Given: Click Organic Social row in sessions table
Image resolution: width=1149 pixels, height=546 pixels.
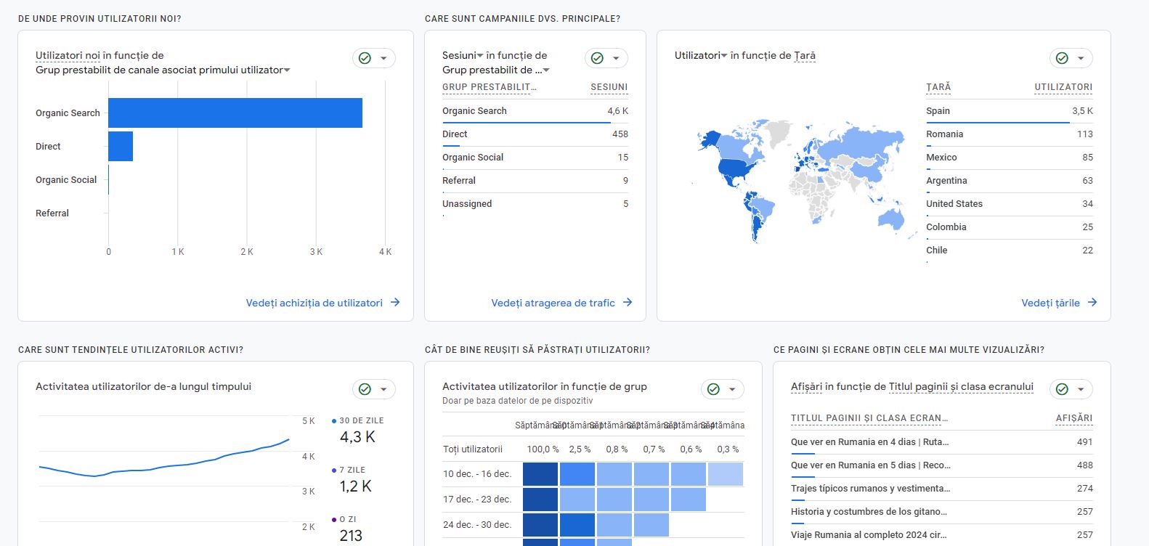Looking at the screenshot, I should click(535, 158).
